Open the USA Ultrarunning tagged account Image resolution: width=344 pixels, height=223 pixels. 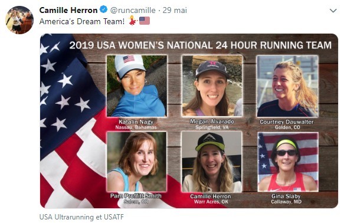66,217
